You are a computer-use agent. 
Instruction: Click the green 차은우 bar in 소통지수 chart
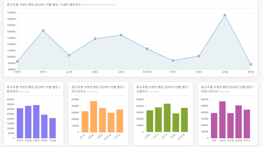[159, 120]
